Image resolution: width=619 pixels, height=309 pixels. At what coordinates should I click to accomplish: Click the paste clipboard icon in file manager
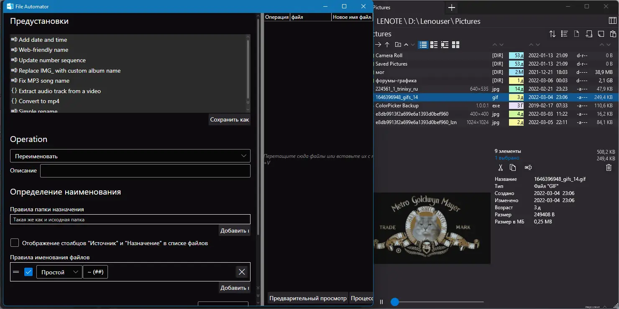[613, 34]
